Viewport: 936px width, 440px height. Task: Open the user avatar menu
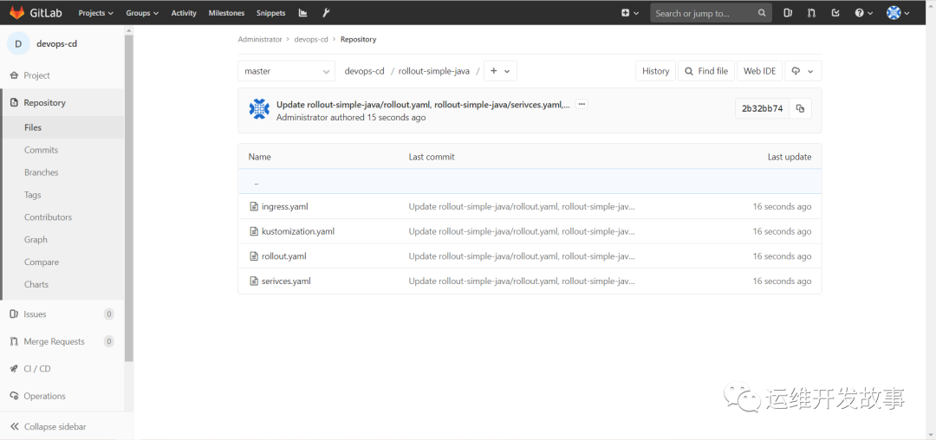898,12
